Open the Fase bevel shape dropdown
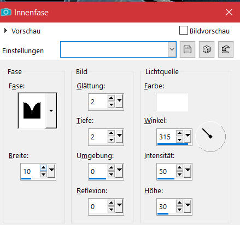240x225 pixels. click(51, 111)
